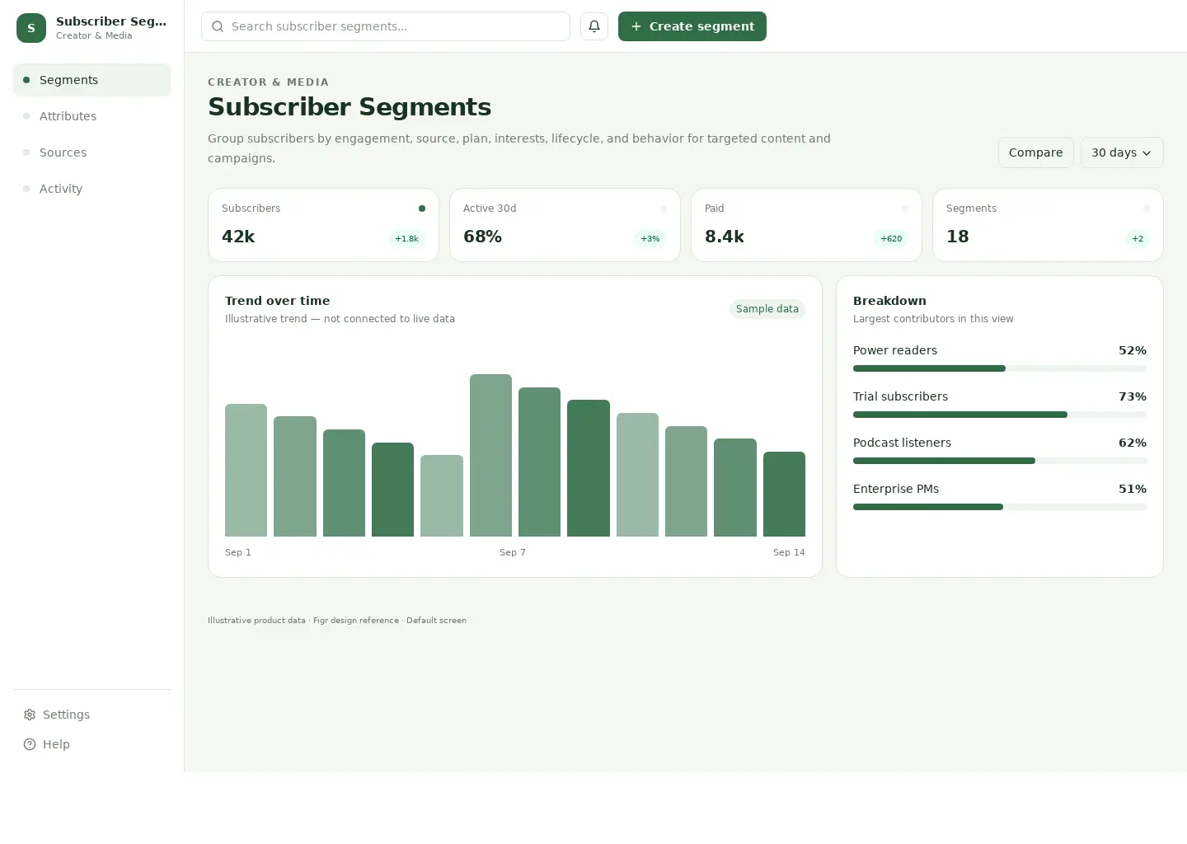1187x844 pixels.
Task: Go to Segments in sidebar
Action: coord(91,80)
